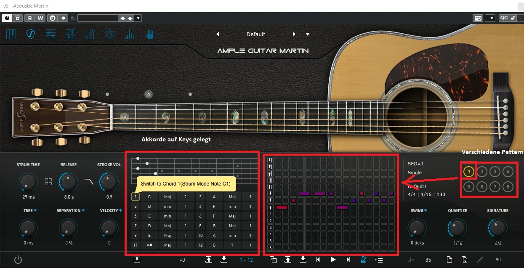Select pattern number 5

[x=468, y=186]
